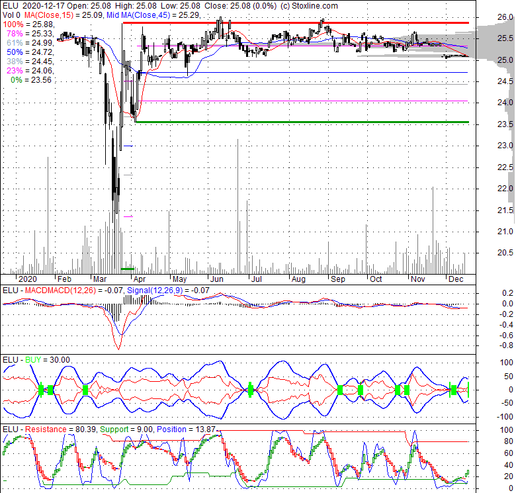Select the 'Position = 13.87' label
This screenshot has height=493, width=516.
click(x=186, y=429)
